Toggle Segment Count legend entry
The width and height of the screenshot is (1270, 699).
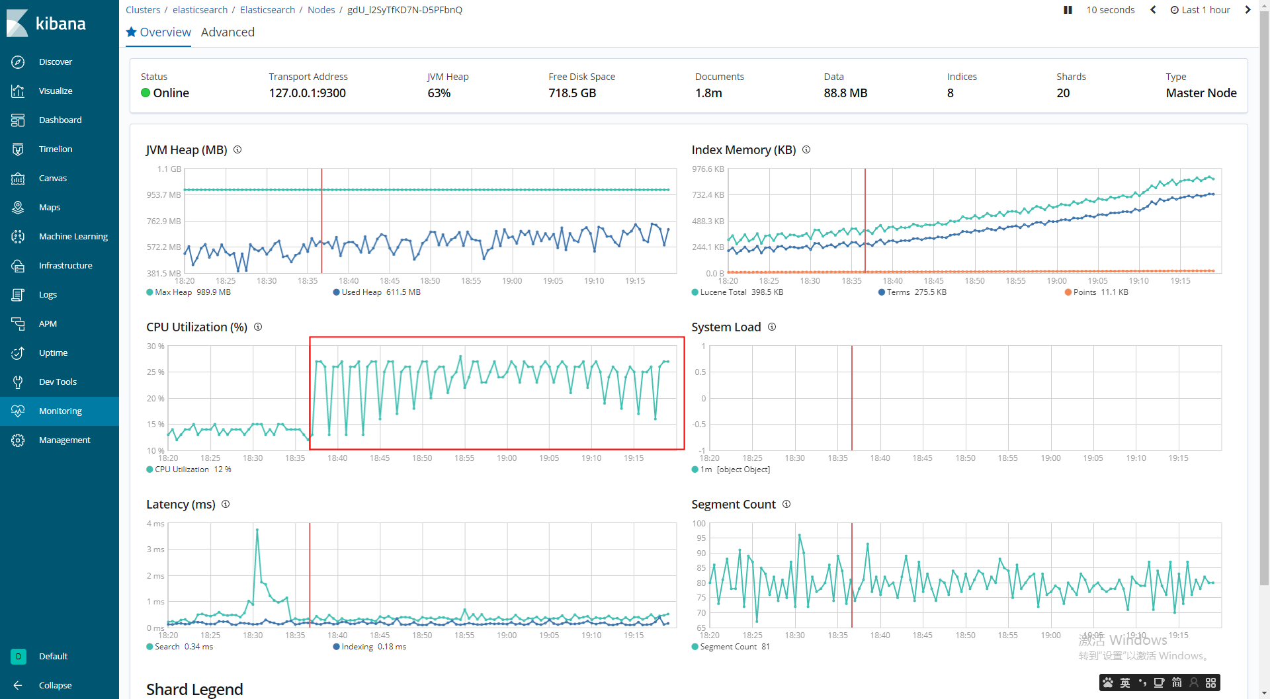point(731,647)
